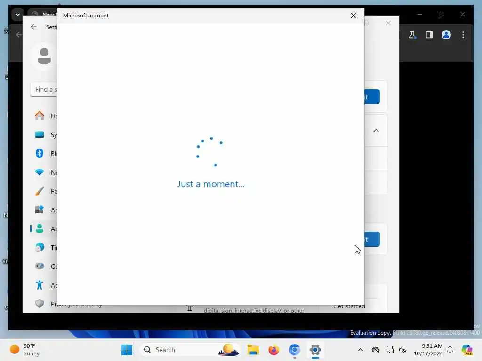Open Gaming controller icon in sidebar
This screenshot has width=482, height=361.
[x=40, y=266]
